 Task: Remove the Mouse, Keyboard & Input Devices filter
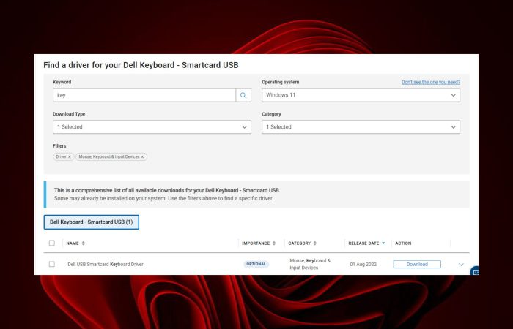pyautogui.click(x=142, y=157)
